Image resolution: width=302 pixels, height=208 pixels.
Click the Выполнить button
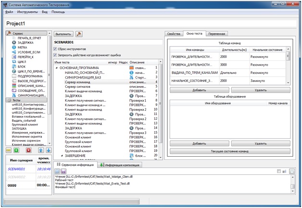[63, 34]
